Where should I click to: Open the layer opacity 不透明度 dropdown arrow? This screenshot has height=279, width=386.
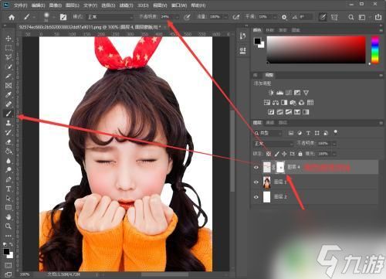tap(334, 144)
